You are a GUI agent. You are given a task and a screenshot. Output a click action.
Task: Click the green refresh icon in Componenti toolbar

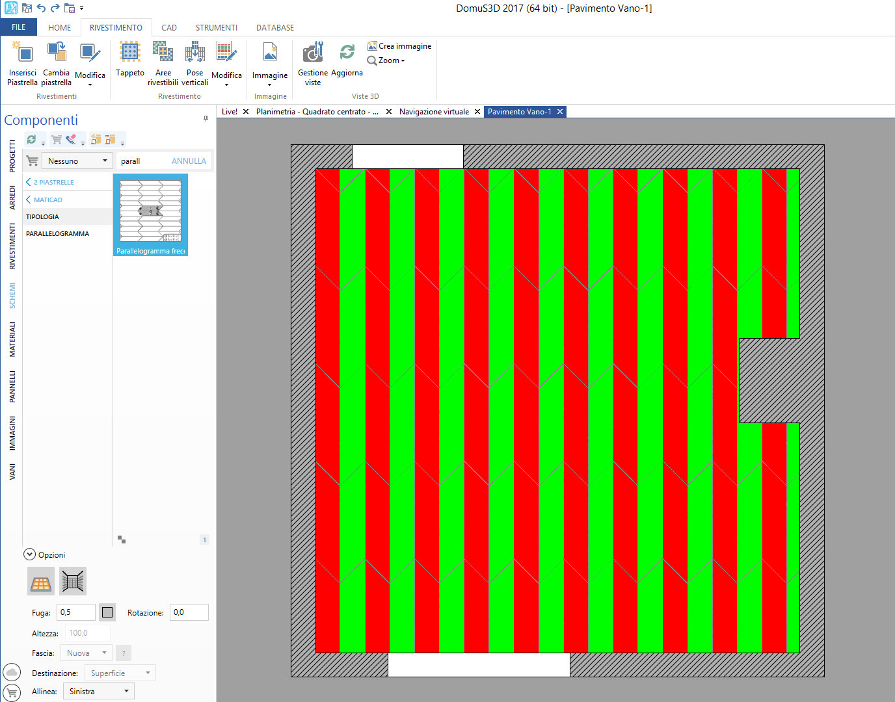coord(31,139)
